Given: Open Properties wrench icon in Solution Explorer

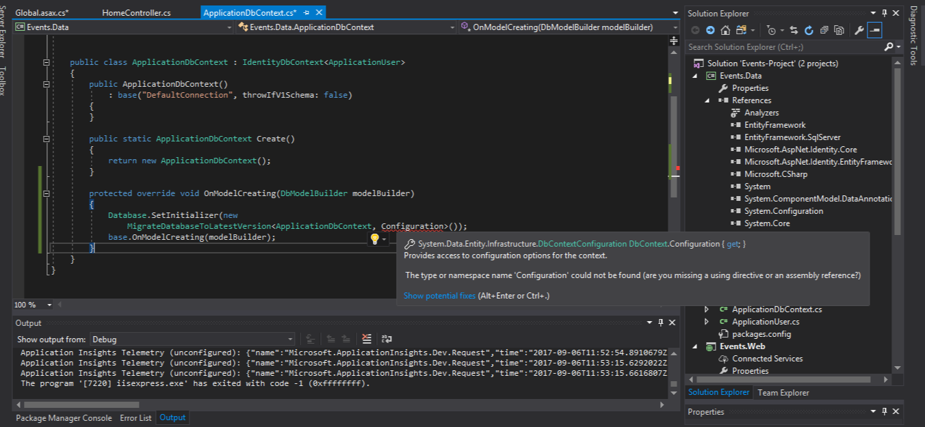Looking at the screenshot, I should coord(859,30).
